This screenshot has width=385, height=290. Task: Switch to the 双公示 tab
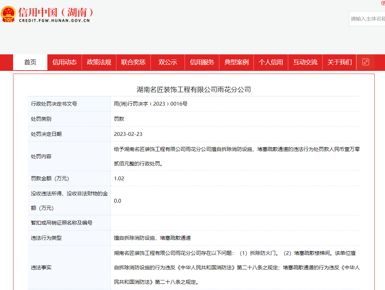point(168,62)
